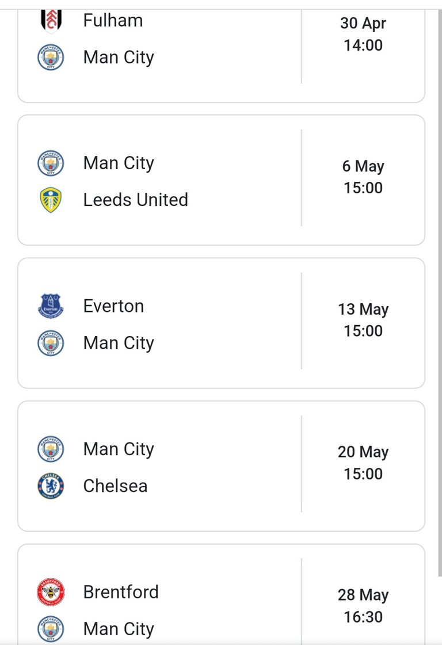
Task: Click Man City crest in Everton fixture
Action: [51, 343]
